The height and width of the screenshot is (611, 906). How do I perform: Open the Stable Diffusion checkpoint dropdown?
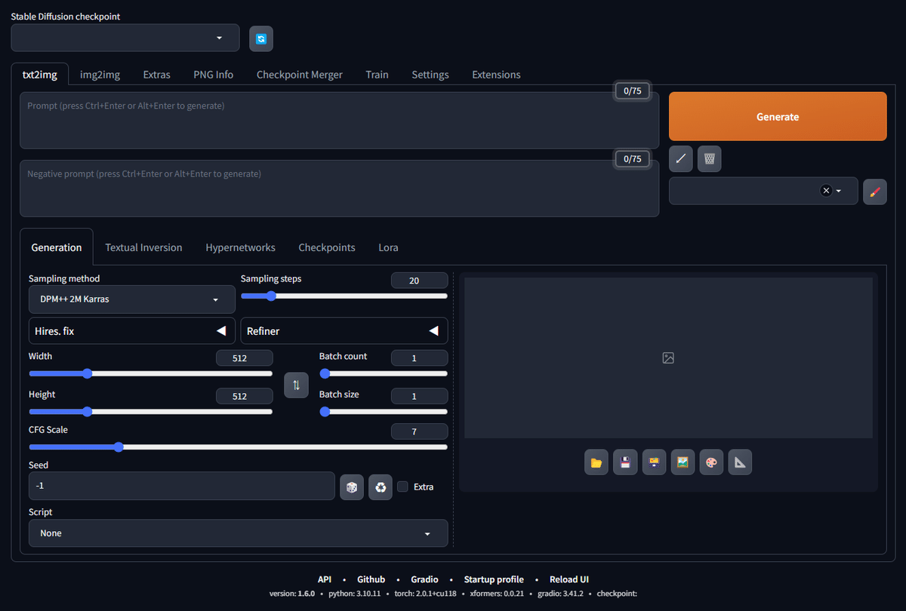[x=125, y=38]
